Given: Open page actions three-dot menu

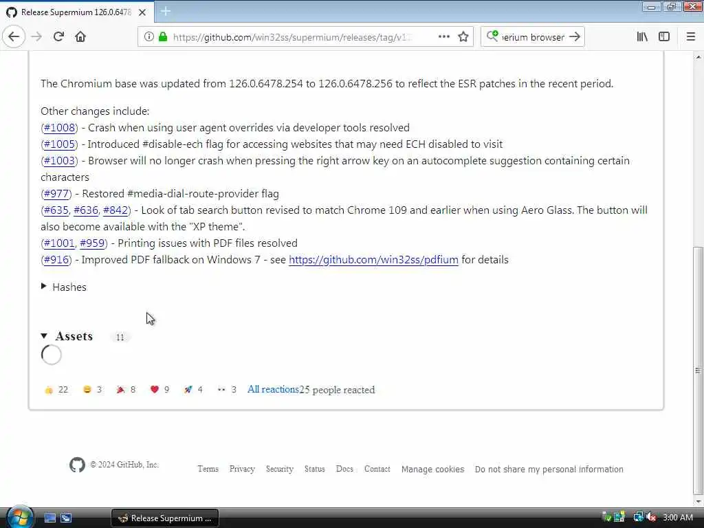Looking at the screenshot, I should (443, 37).
